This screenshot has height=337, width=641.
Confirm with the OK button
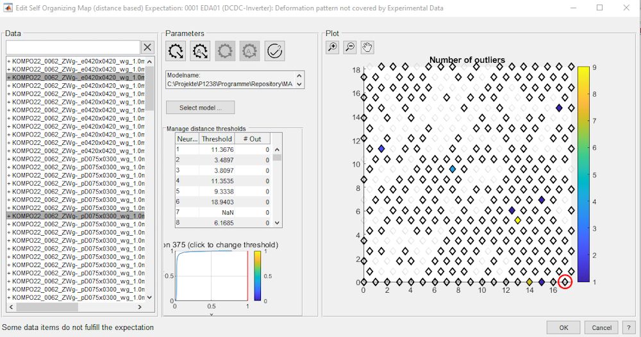pos(563,327)
